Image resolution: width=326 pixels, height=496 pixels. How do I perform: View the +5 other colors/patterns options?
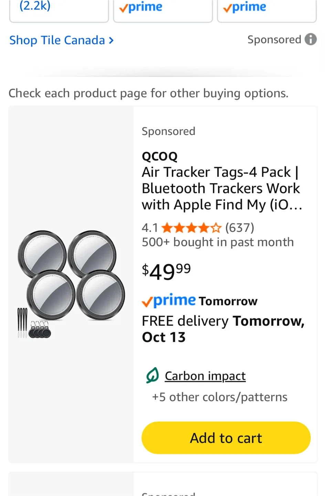(220, 397)
